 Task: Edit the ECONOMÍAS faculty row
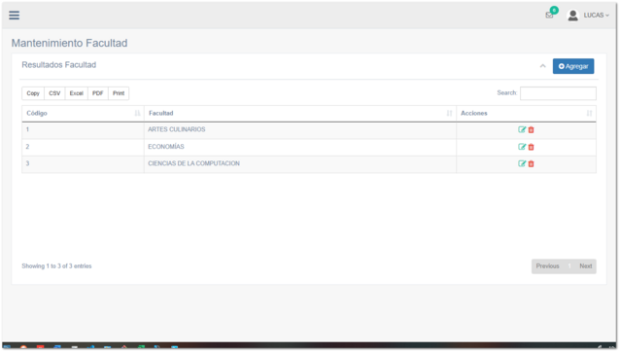click(522, 147)
